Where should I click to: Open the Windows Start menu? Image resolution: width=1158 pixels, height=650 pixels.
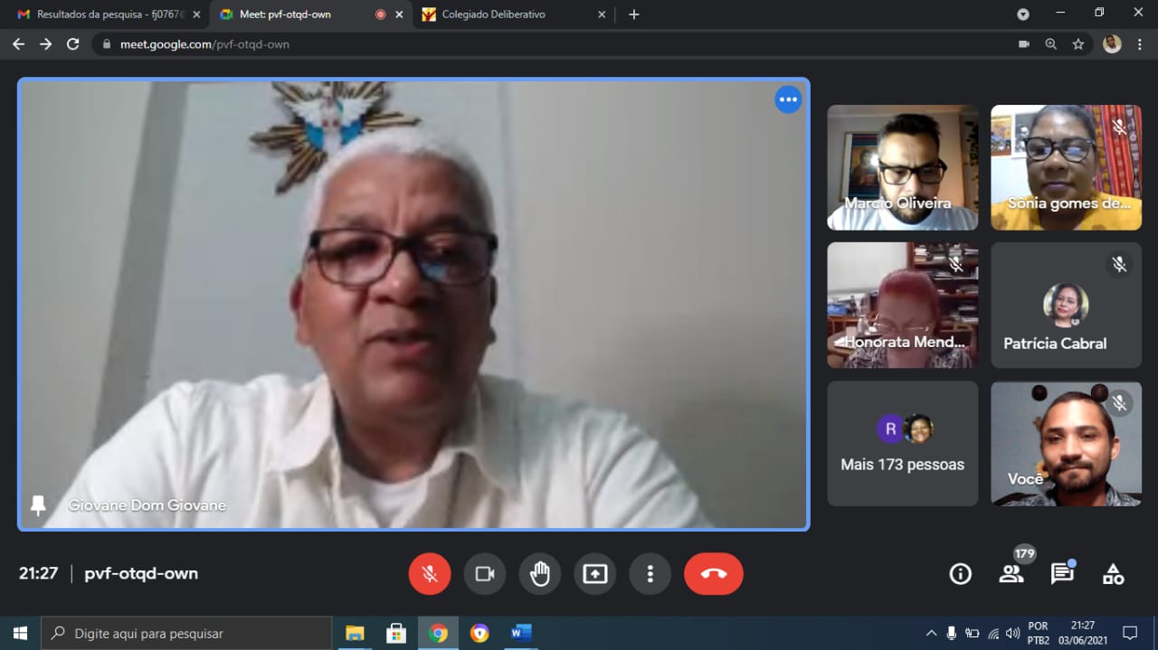(x=20, y=633)
